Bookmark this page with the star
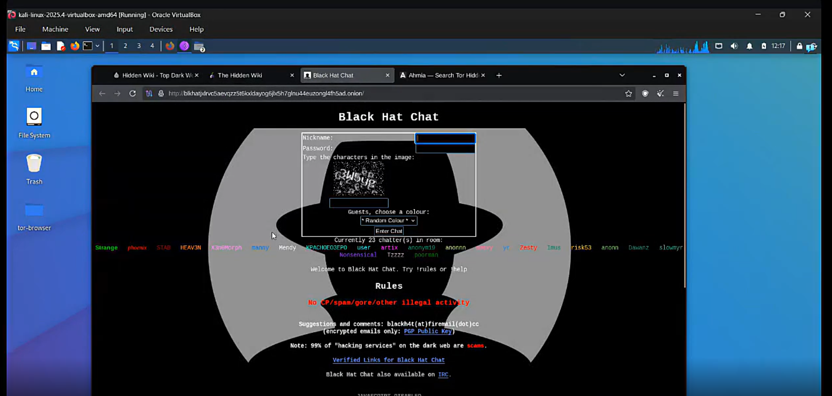The image size is (832, 396). point(629,93)
